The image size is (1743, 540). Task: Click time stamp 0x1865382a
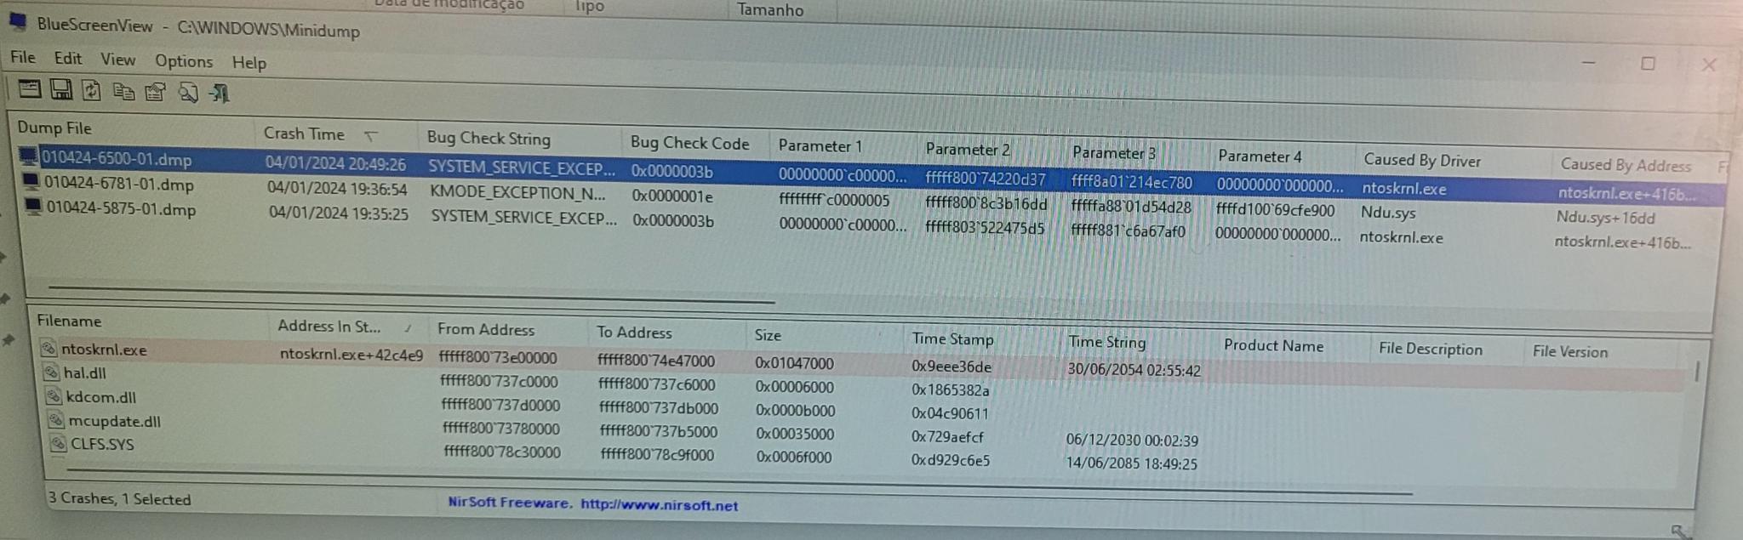[x=951, y=390]
